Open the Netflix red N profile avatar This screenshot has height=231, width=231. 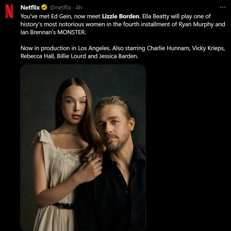[x=9, y=11]
